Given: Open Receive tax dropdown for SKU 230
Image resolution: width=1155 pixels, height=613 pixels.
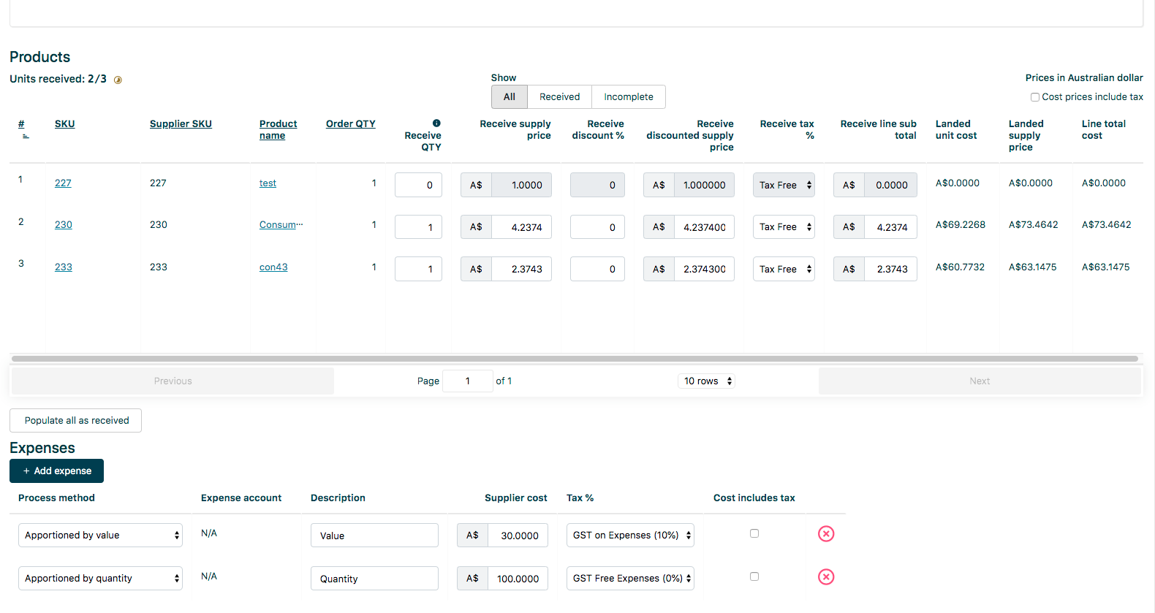Looking at the screenshot, I should pyautogui.click(x=784, y=227).
